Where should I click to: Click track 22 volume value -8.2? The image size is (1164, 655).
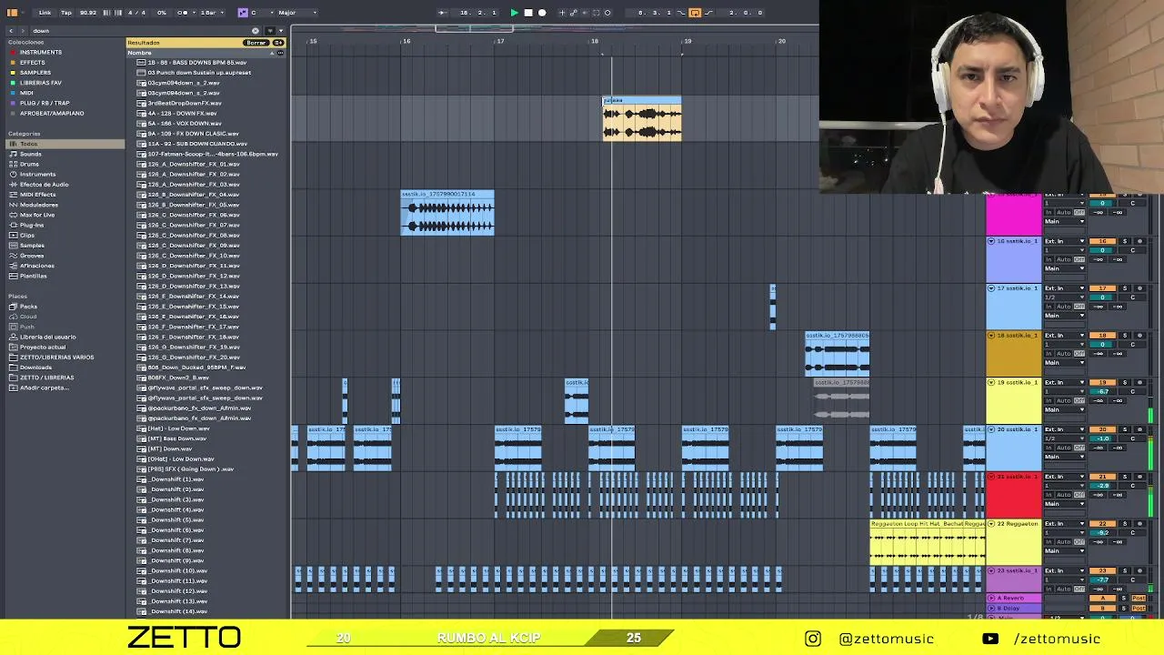click(x=1102, y=533)
